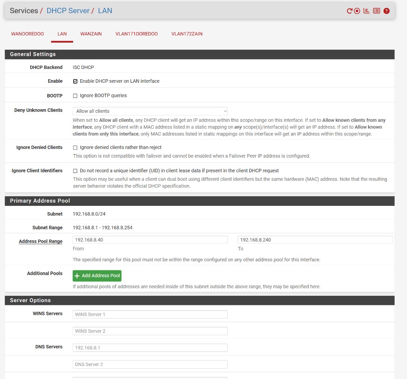Toggle do not record unique identifier checkbox
Image resolution: width=407 pixels, height=379 pixels.
coord(75,171)
